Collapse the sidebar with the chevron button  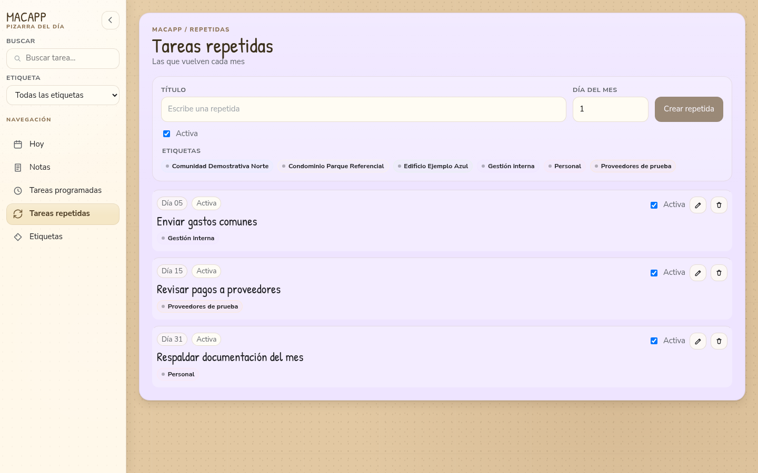coord(111,20)
